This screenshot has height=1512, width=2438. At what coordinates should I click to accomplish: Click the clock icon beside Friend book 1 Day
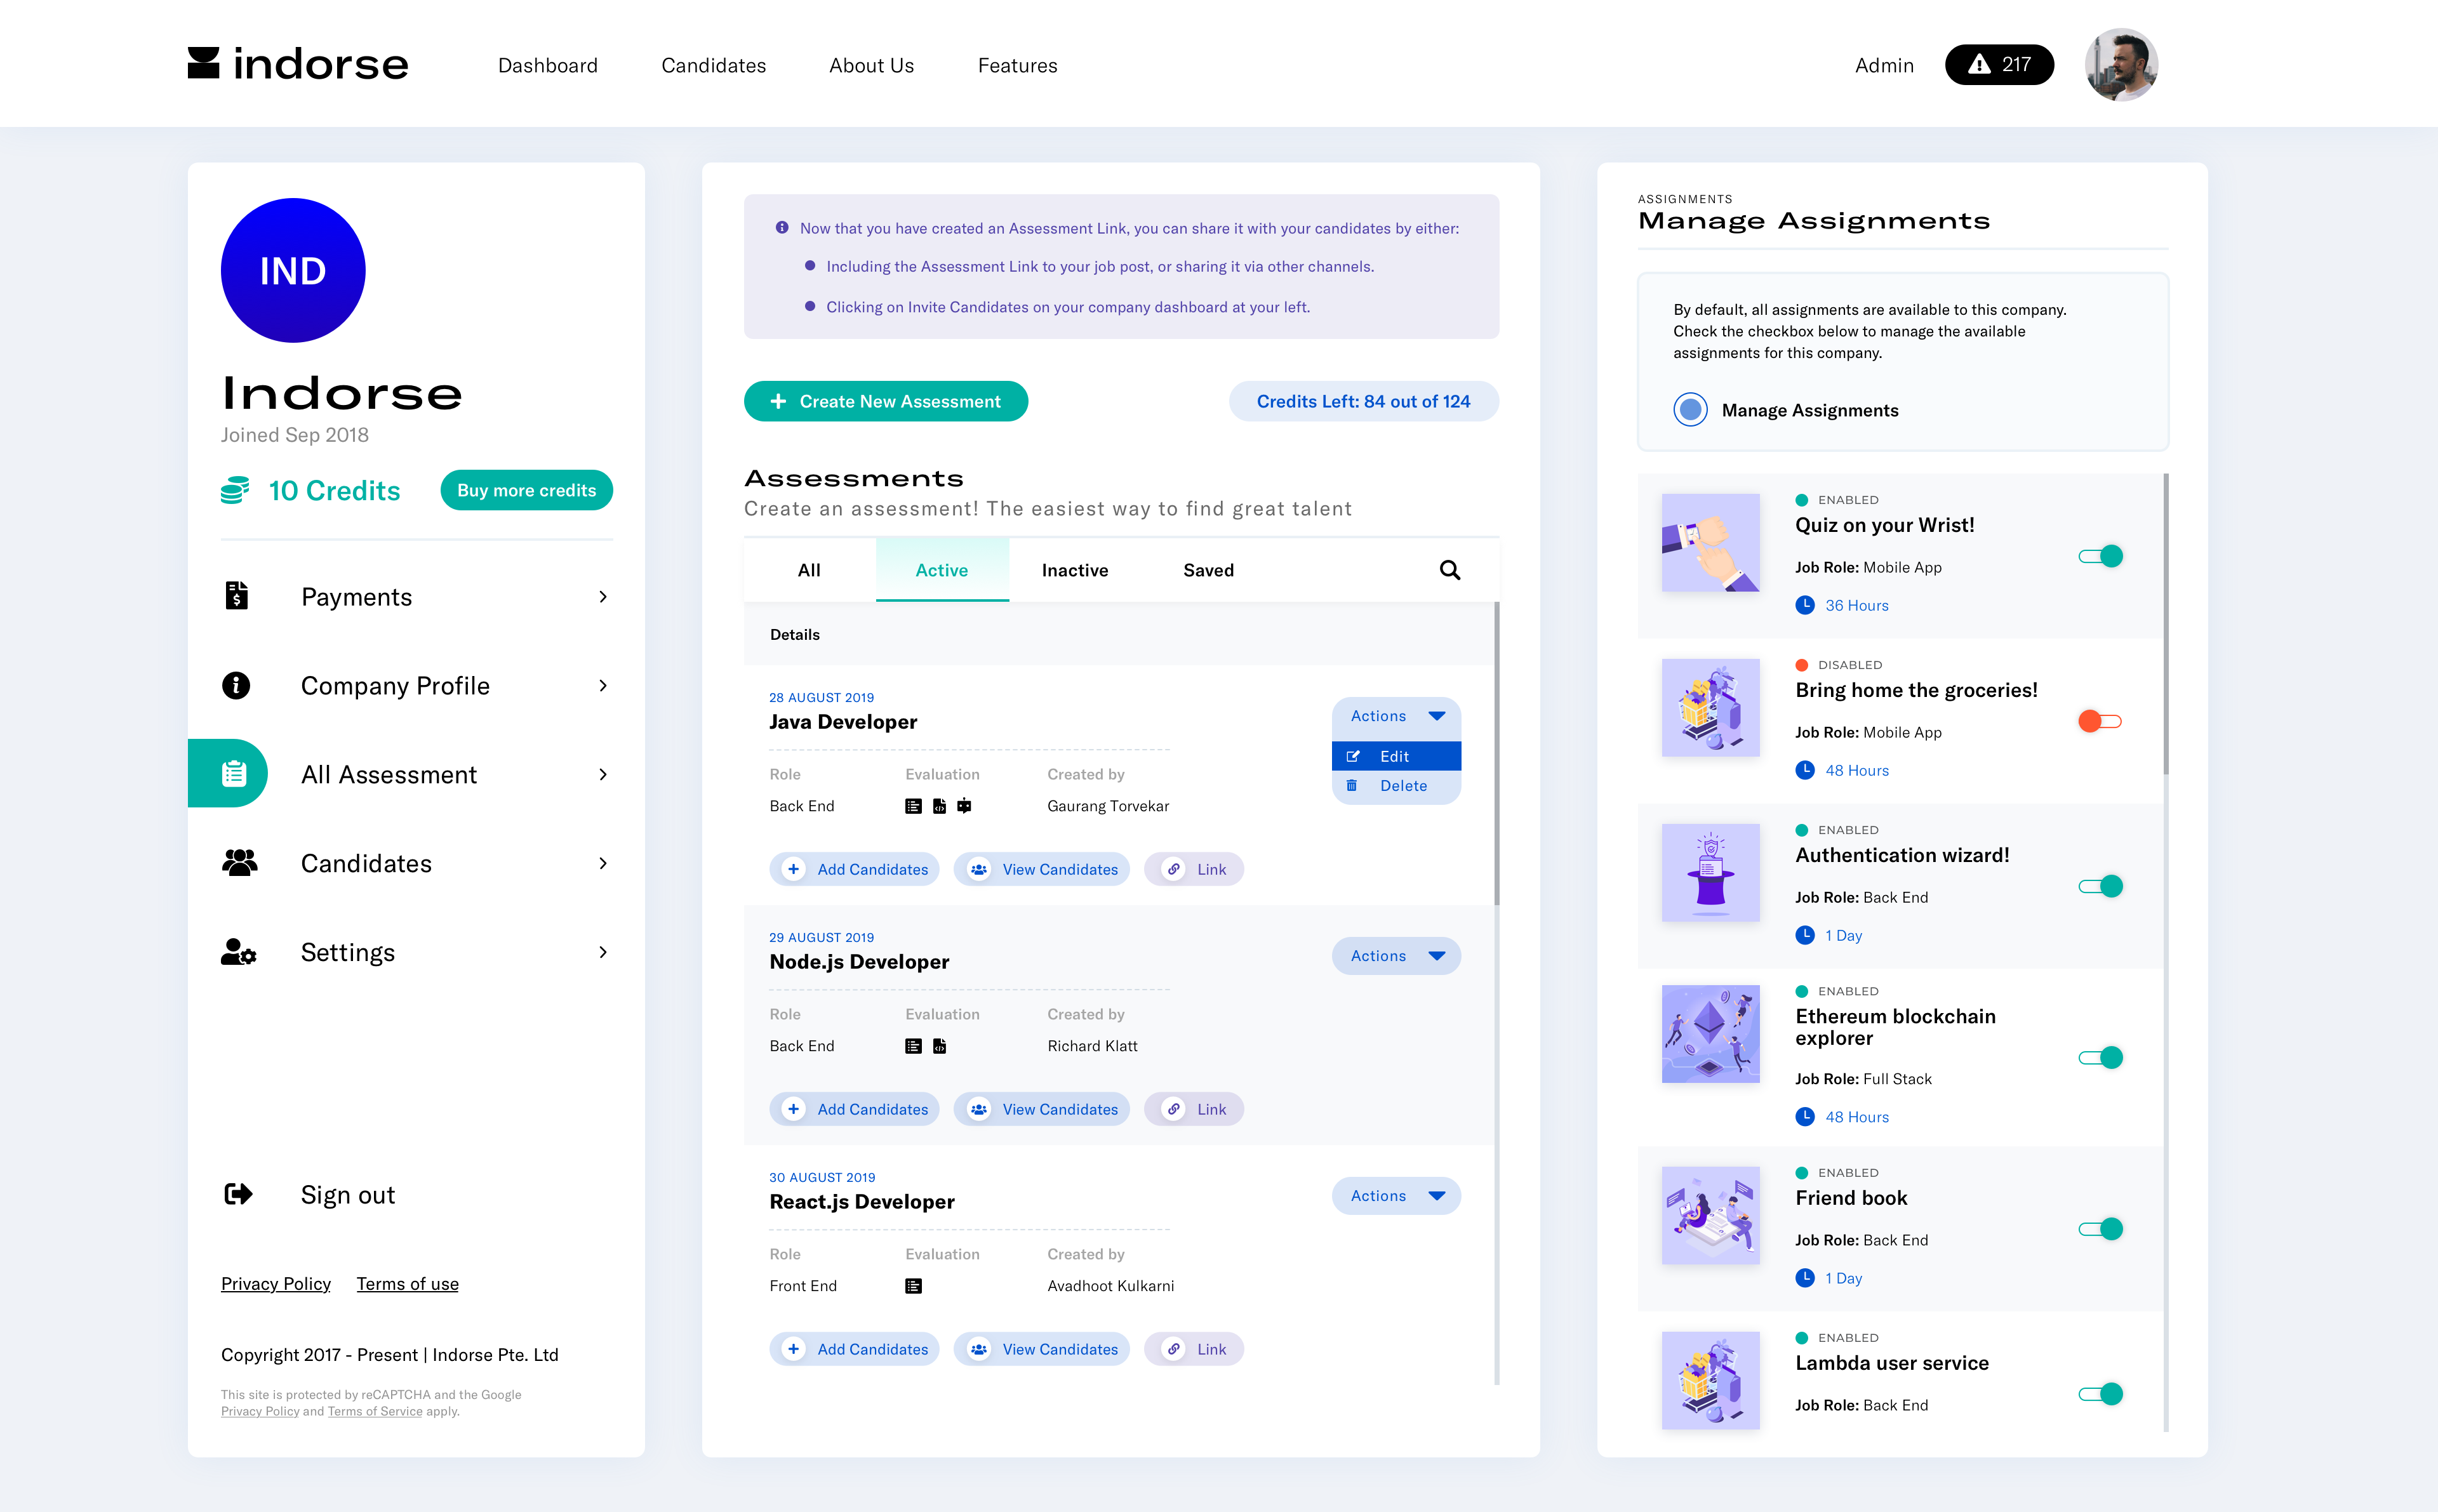[1804, 1278]
